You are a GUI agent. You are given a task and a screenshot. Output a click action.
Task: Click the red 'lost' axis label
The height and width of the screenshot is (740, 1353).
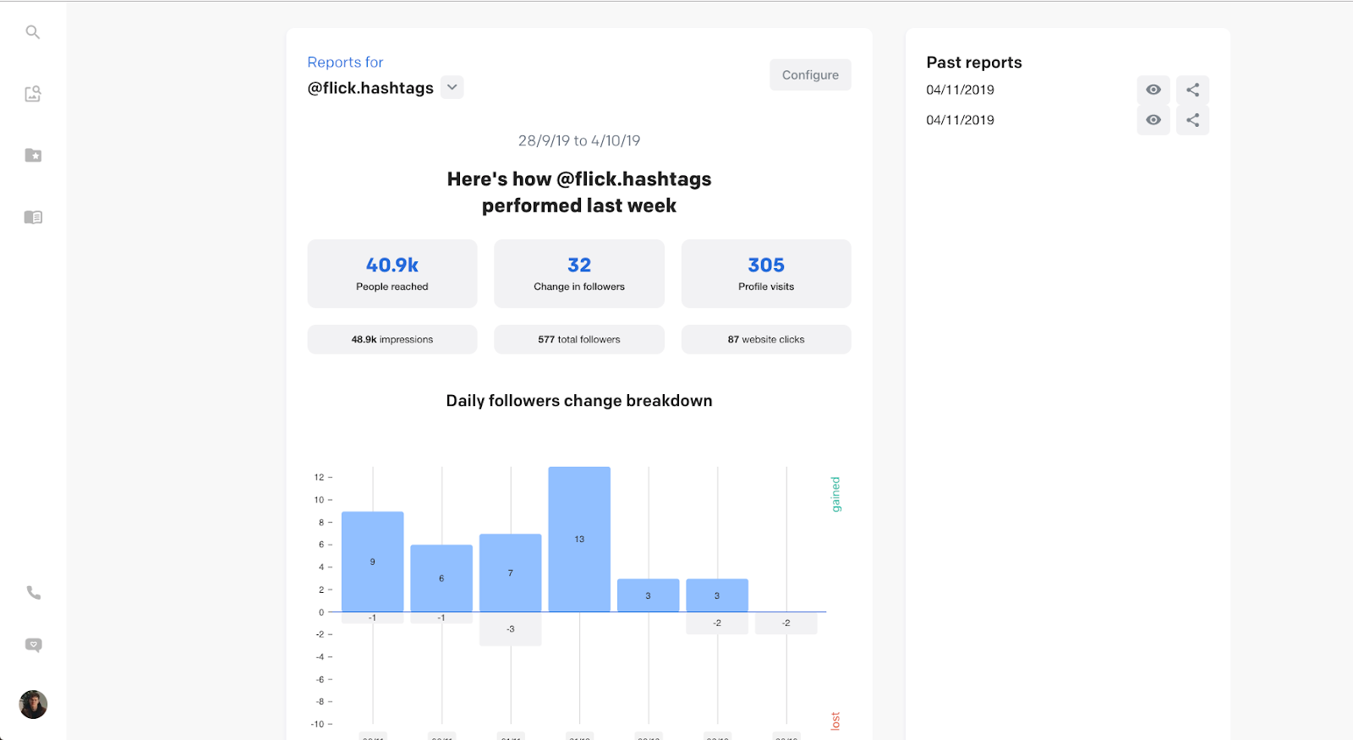coord(835,721)
